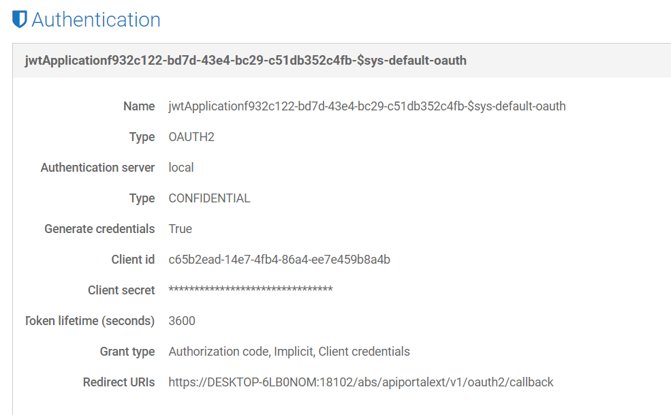The height and width of the screenshot is (415, 671).
Task: Click the Authentication page heading
Action: 96,20
